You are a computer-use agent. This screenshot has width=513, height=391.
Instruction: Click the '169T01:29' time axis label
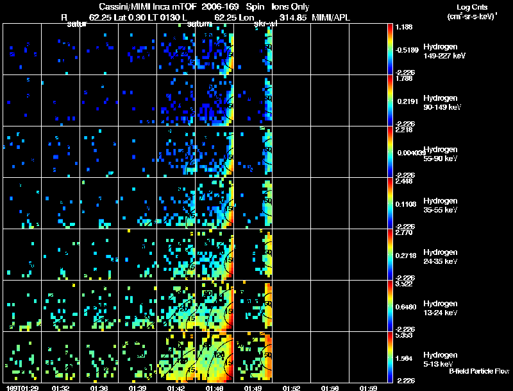tap(22, 388)
